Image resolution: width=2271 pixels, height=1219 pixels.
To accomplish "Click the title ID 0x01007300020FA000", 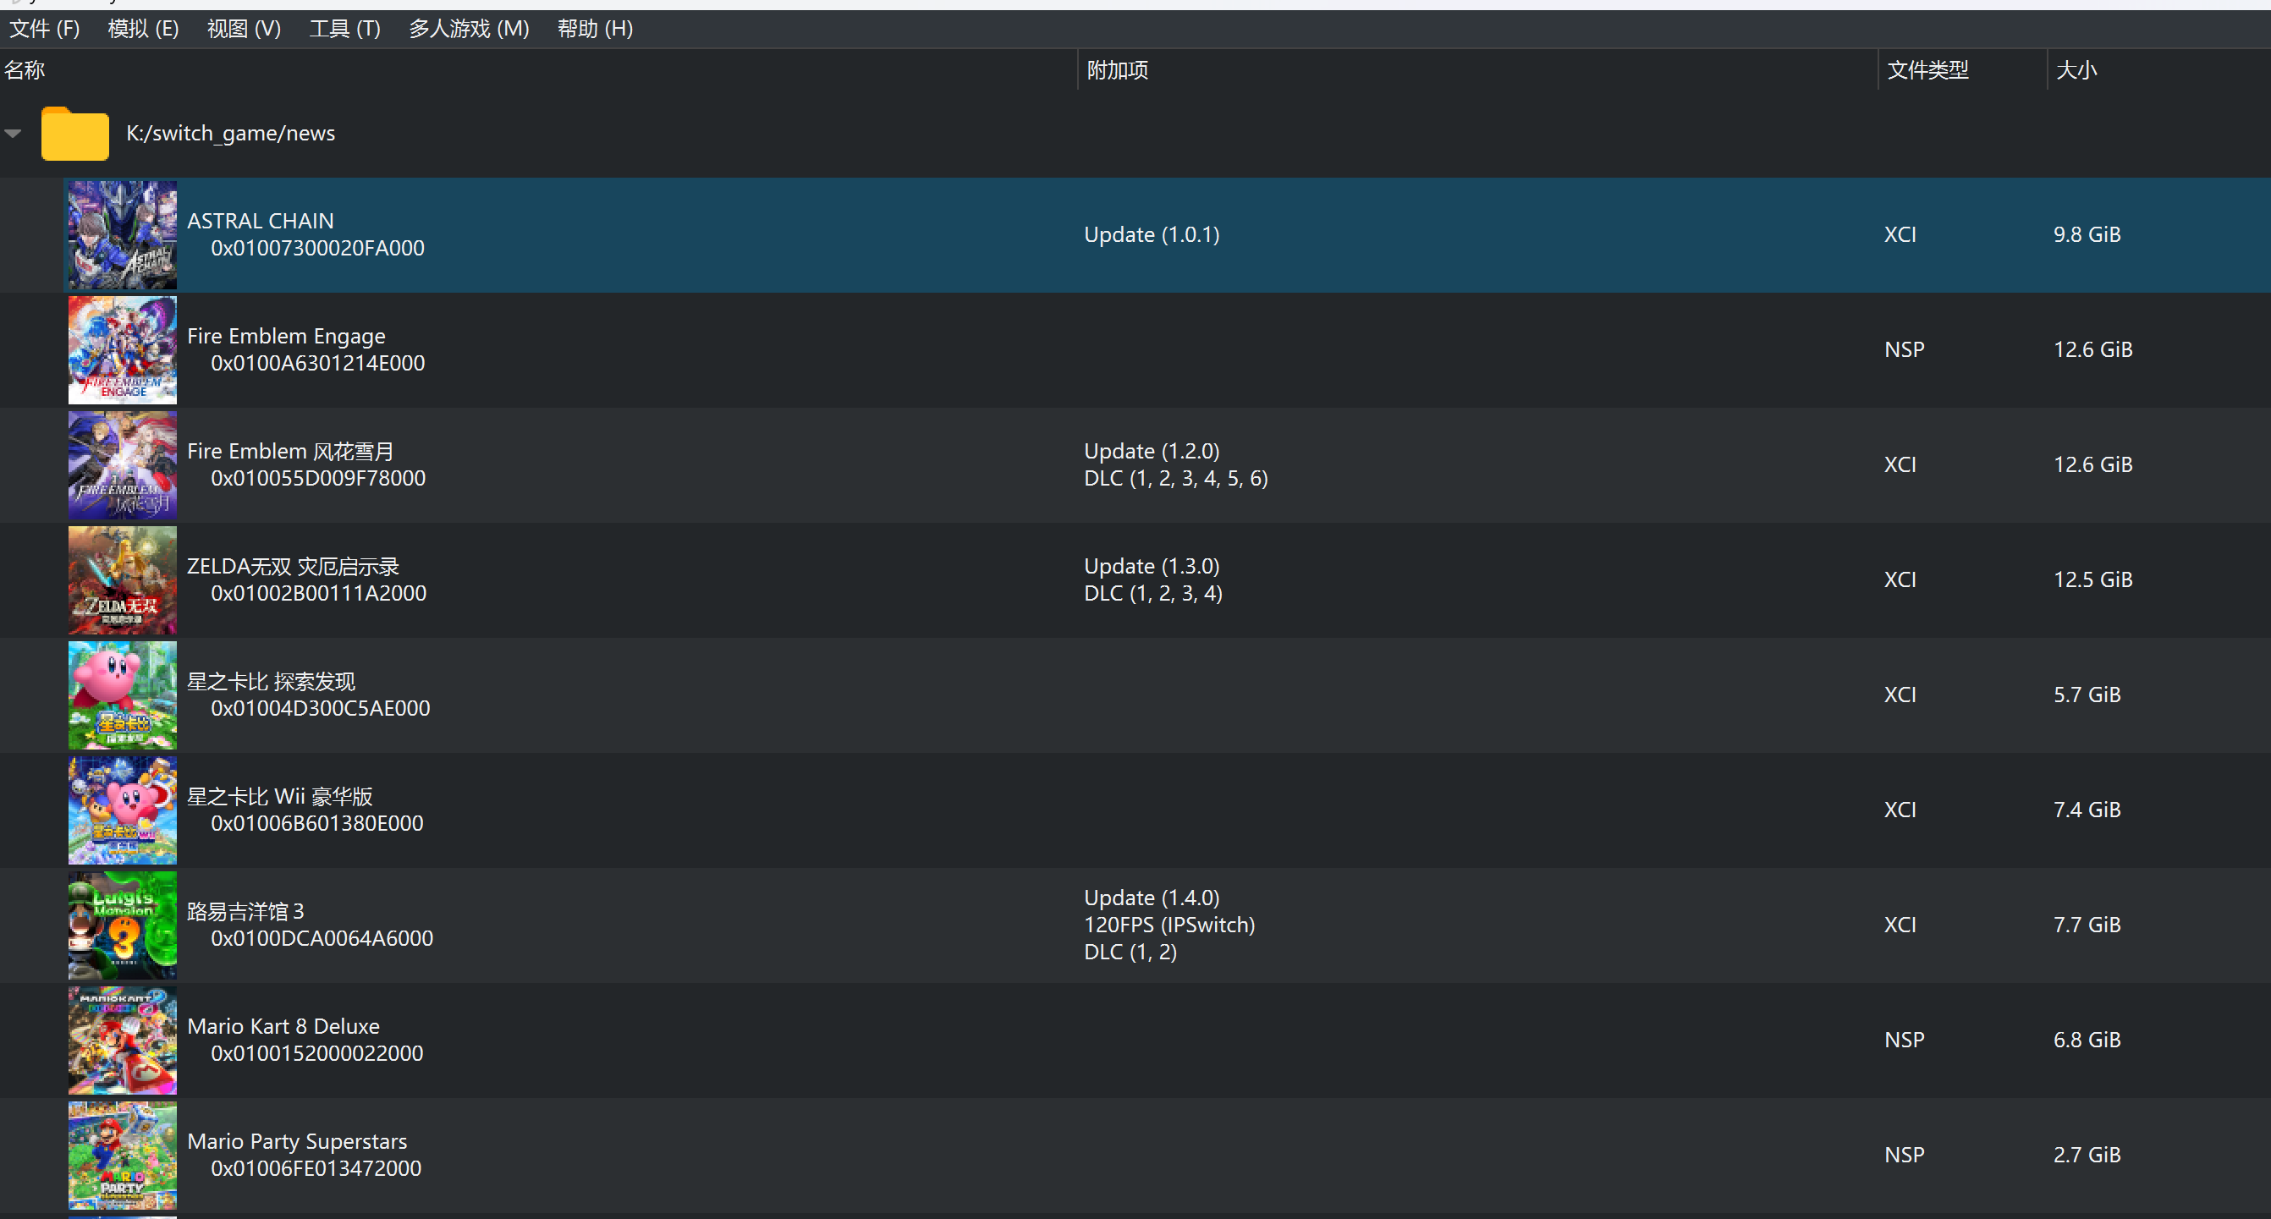I will pos(317,249).
